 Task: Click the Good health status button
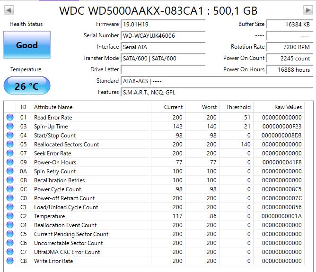[x=27, y=45]
